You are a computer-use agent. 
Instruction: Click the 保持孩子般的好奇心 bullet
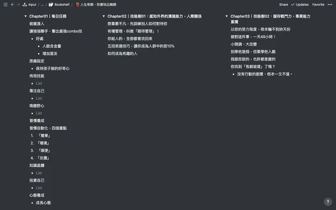53,68
